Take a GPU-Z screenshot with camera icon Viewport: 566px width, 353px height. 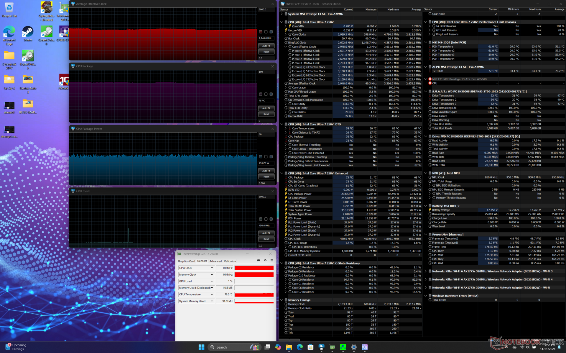pyautogui.click(x=259, y=260)
